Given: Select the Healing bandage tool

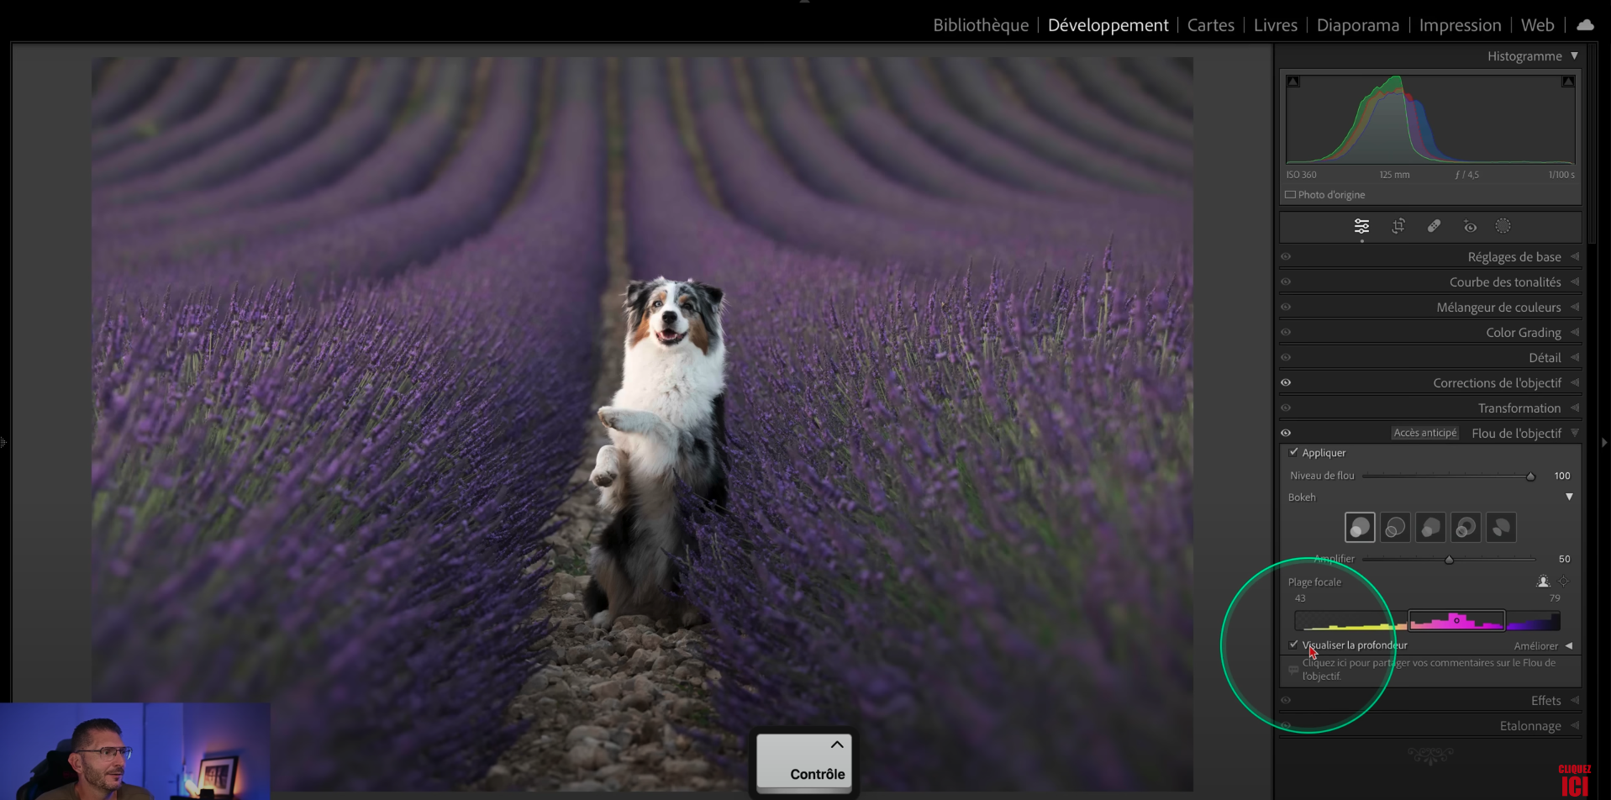Looking at the screenshot, I should [1434, 226].
